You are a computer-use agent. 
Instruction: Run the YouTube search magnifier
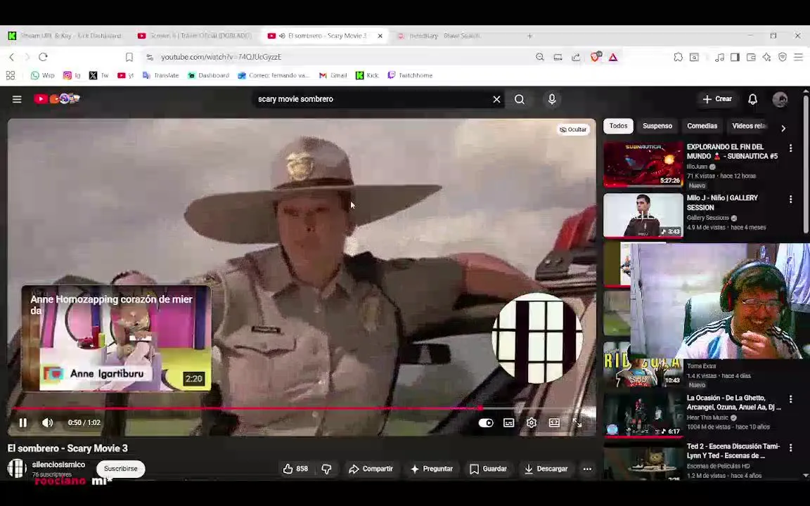click(520, 99)
